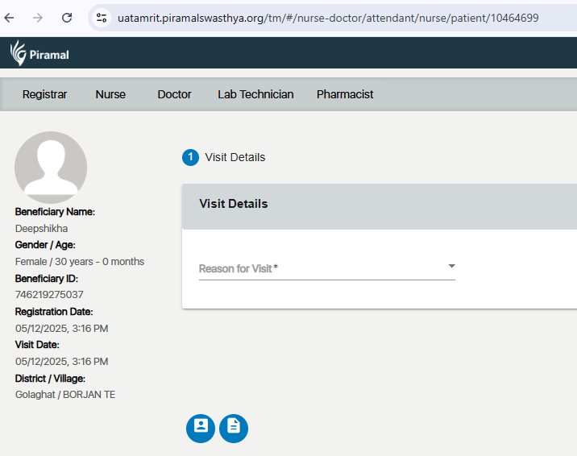The height and width of the screenshot is (456, 577).
Task: Switch to the Registrar tab
Action: 44,94
